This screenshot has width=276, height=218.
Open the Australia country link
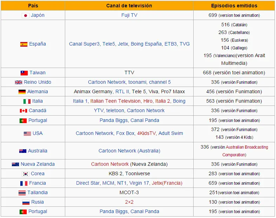click(x=38, y=151)
